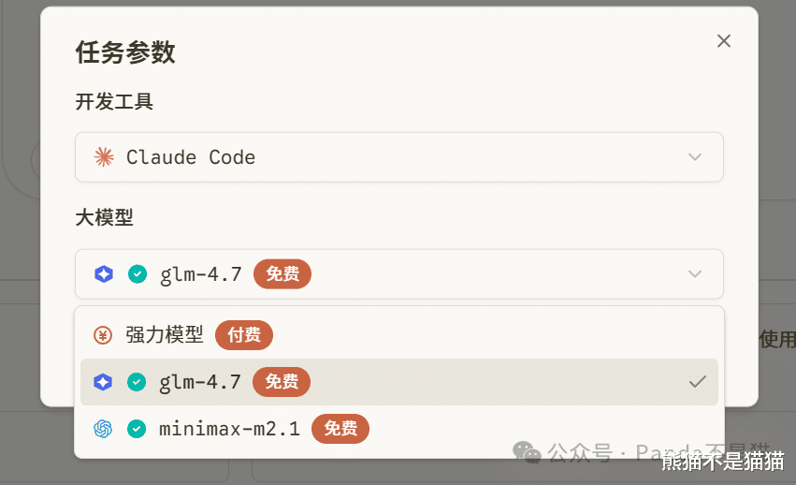Viewport: 796px width, 485px height.
Task: Expand the 开发工具 dropdown chevron
Action: pos(694,157)
